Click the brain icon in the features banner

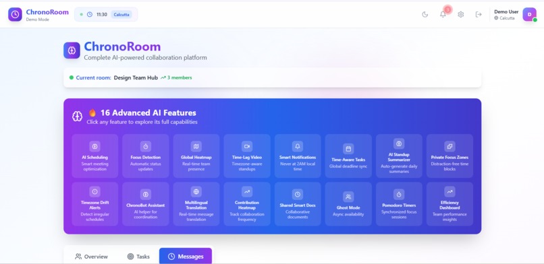click(x=77, y=117)
